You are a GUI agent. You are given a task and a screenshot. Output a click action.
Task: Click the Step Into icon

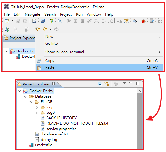coord(96,21)
